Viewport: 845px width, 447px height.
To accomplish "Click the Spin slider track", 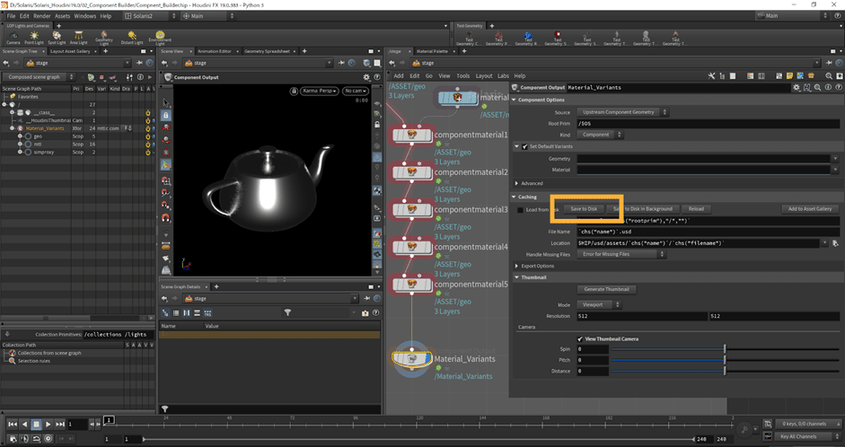I will click(x=667, y=348).
